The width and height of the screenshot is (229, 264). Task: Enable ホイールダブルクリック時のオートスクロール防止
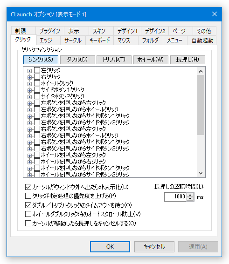click(28, 214)
